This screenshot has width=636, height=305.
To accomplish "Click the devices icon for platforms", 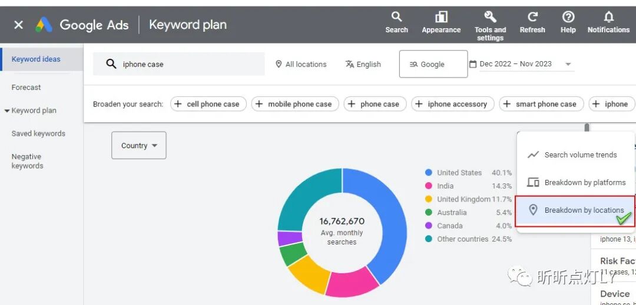I will click(533, 182).
